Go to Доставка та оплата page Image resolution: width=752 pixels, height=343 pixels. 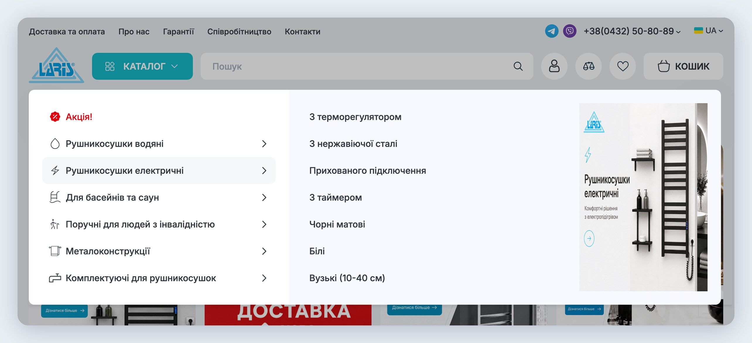pyautogui.click(x=67, y=31)
